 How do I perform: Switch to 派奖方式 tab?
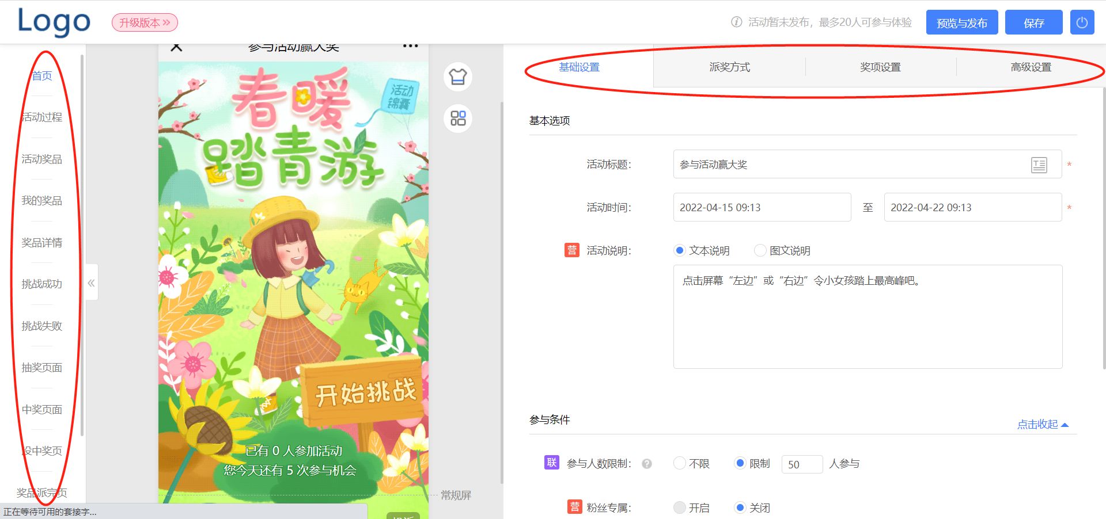coord(729,67)
